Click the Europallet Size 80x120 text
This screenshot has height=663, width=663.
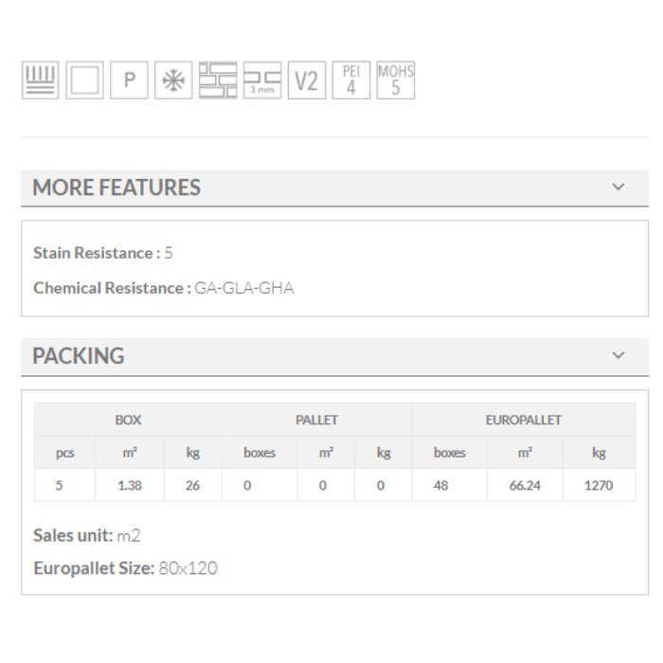pyautogui.click(x=187, y=569)
